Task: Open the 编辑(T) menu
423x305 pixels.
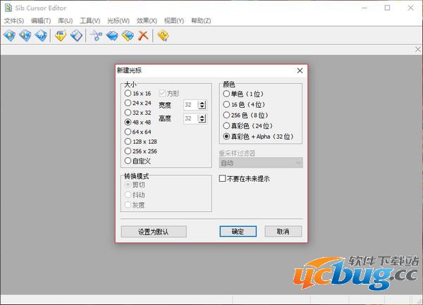Action: coord(41,20)
